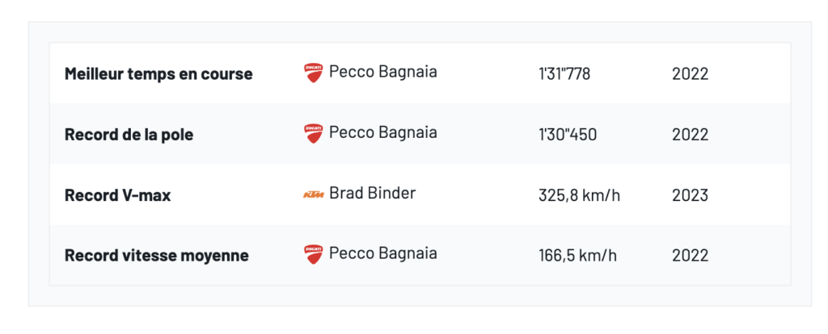The height and width of the screenshot is (334, 828).
Task: Open Pecco Bagnaia in Record de la pole row
Action: click(382, 132)
